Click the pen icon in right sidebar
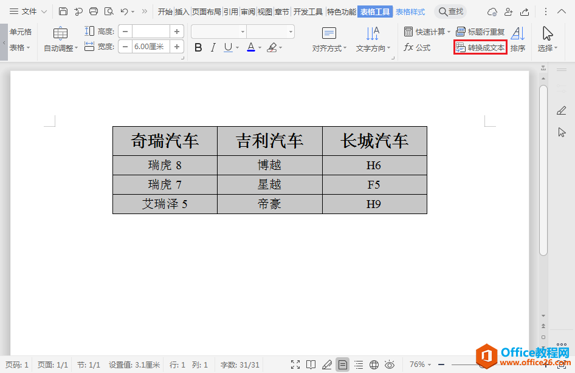The width and height of the screenshot is (575, 373). pyautogui.click(x=562, y=110)
